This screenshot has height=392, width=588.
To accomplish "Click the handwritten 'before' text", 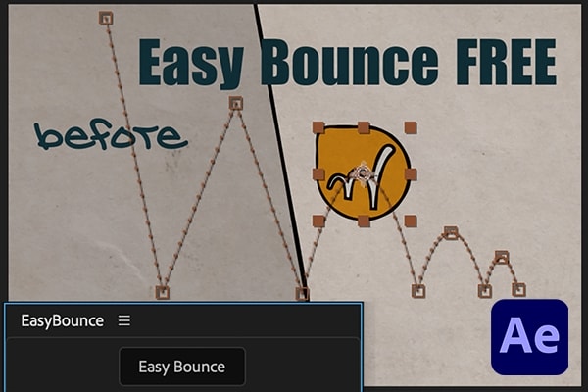I will [110, 134].
